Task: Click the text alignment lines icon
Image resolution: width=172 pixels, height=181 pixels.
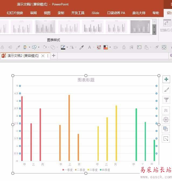Action: (x=131, y=47)
